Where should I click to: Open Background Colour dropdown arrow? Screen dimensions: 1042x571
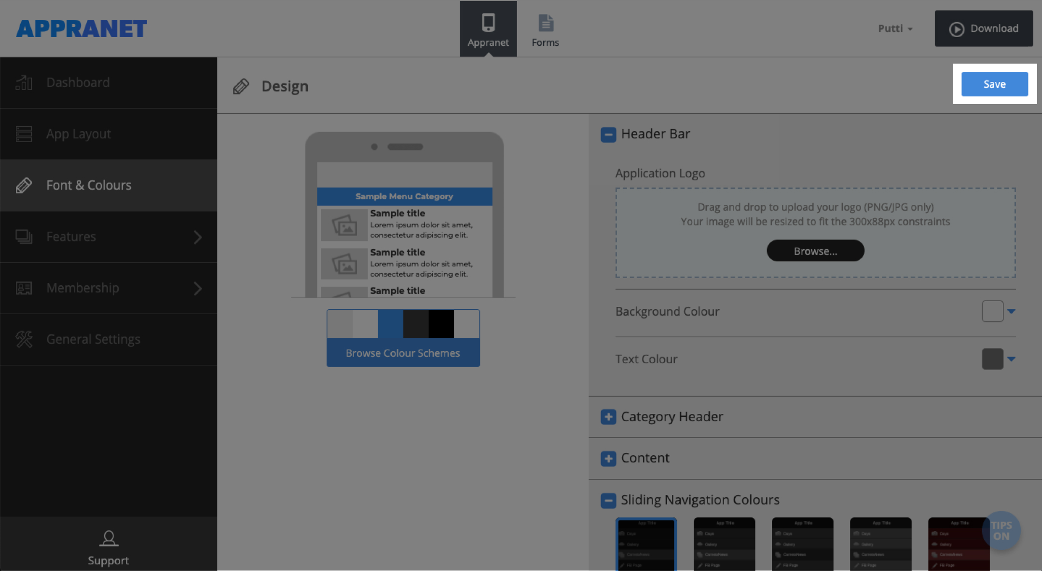(x=1011, y=311)
